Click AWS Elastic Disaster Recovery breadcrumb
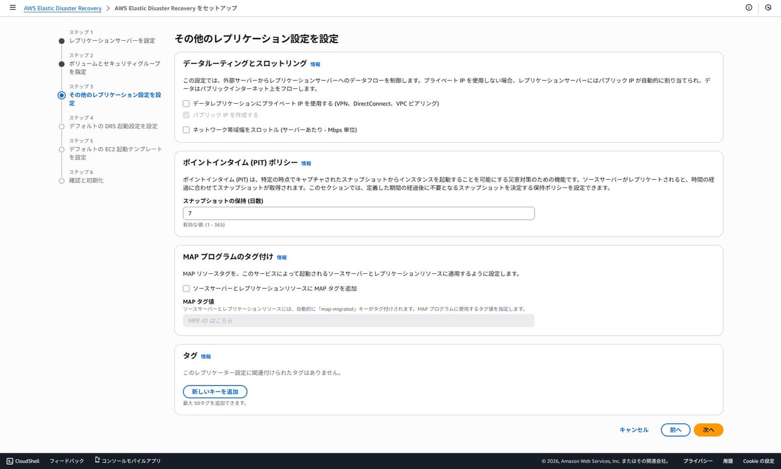The width and height of the screenshot is (781, 469). coord(63,9)
